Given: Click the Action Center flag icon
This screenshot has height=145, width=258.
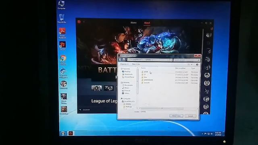Looking at the screenshot, I should tap(205, 134).
